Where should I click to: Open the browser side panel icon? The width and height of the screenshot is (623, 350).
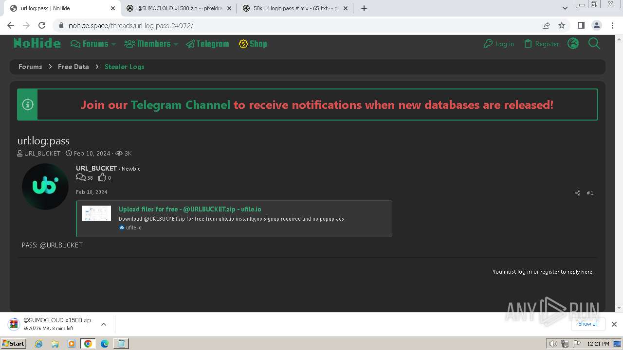click(581, 25)
